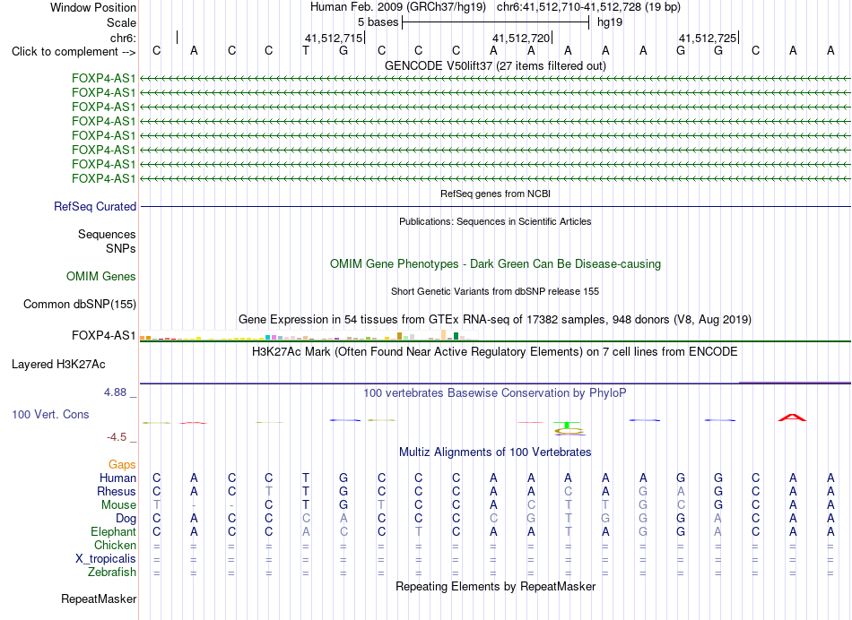The height and width of the screenshot is (620, 852).
Task: Open the "GENCODE V50lift37 (27 items filtered out)" track title
Action: tap(495, 65)
